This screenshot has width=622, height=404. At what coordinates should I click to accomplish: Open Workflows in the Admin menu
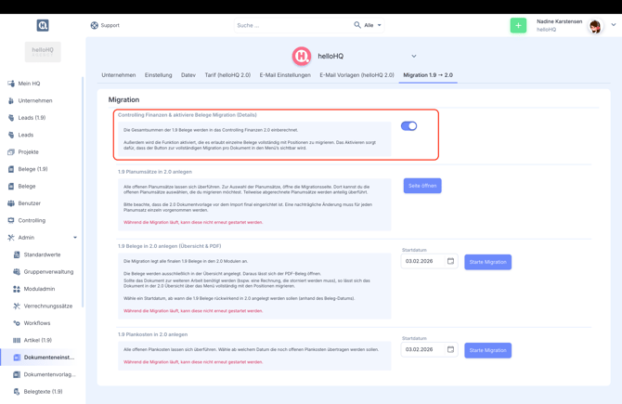click(x=37, y=323)
